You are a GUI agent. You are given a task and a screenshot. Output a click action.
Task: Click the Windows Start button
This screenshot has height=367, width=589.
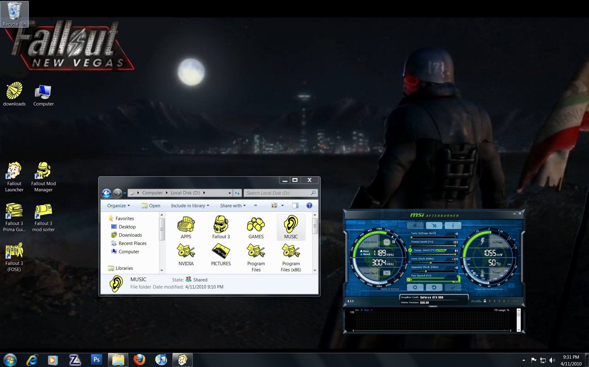10,360
